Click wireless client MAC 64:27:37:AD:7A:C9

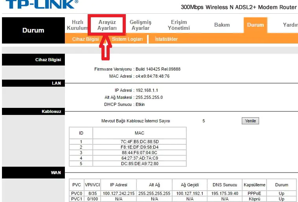point(140,158)
